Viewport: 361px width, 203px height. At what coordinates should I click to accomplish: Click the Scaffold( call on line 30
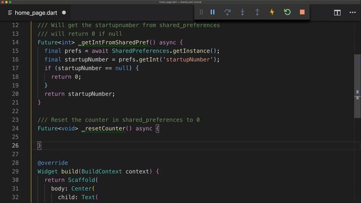pyautogui.click(x=83, y=180)
